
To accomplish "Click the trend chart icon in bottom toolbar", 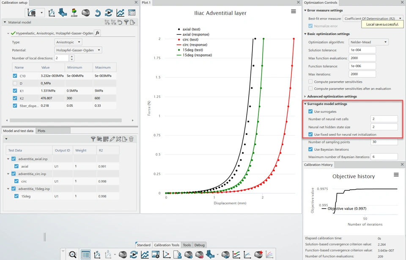I will (x=145, y=255).
